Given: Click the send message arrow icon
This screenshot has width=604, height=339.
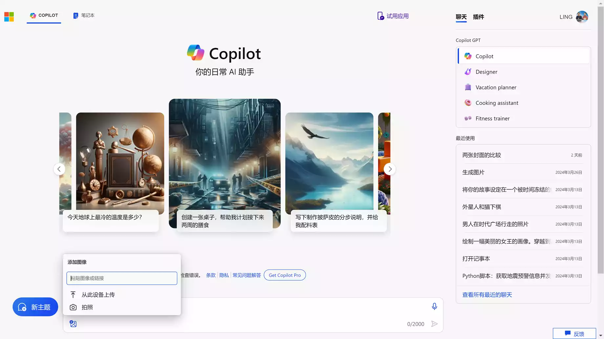Looking at the screenshot, I should (x=434, y=324).
